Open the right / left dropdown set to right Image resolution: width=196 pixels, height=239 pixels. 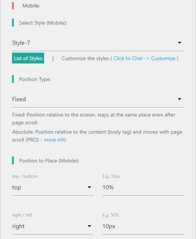coord(53,226)
